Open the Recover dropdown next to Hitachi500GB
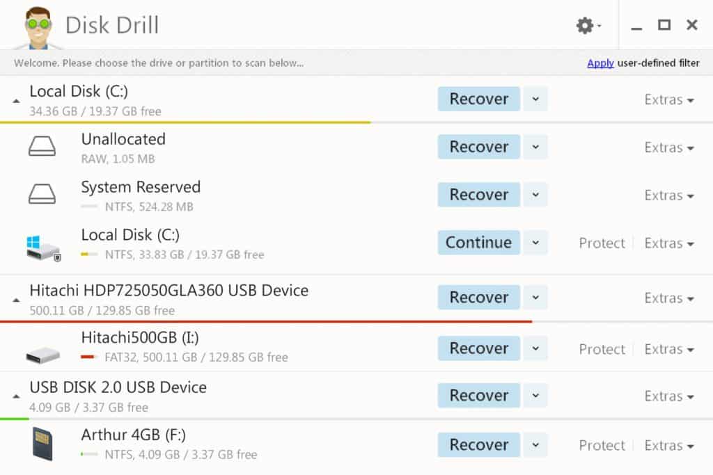This screenshot has height=475, width=713. pyautogui.click(x=535, y=348)
